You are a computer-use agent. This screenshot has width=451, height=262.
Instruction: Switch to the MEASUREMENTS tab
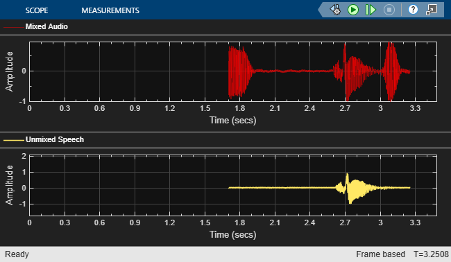[110, 10]
